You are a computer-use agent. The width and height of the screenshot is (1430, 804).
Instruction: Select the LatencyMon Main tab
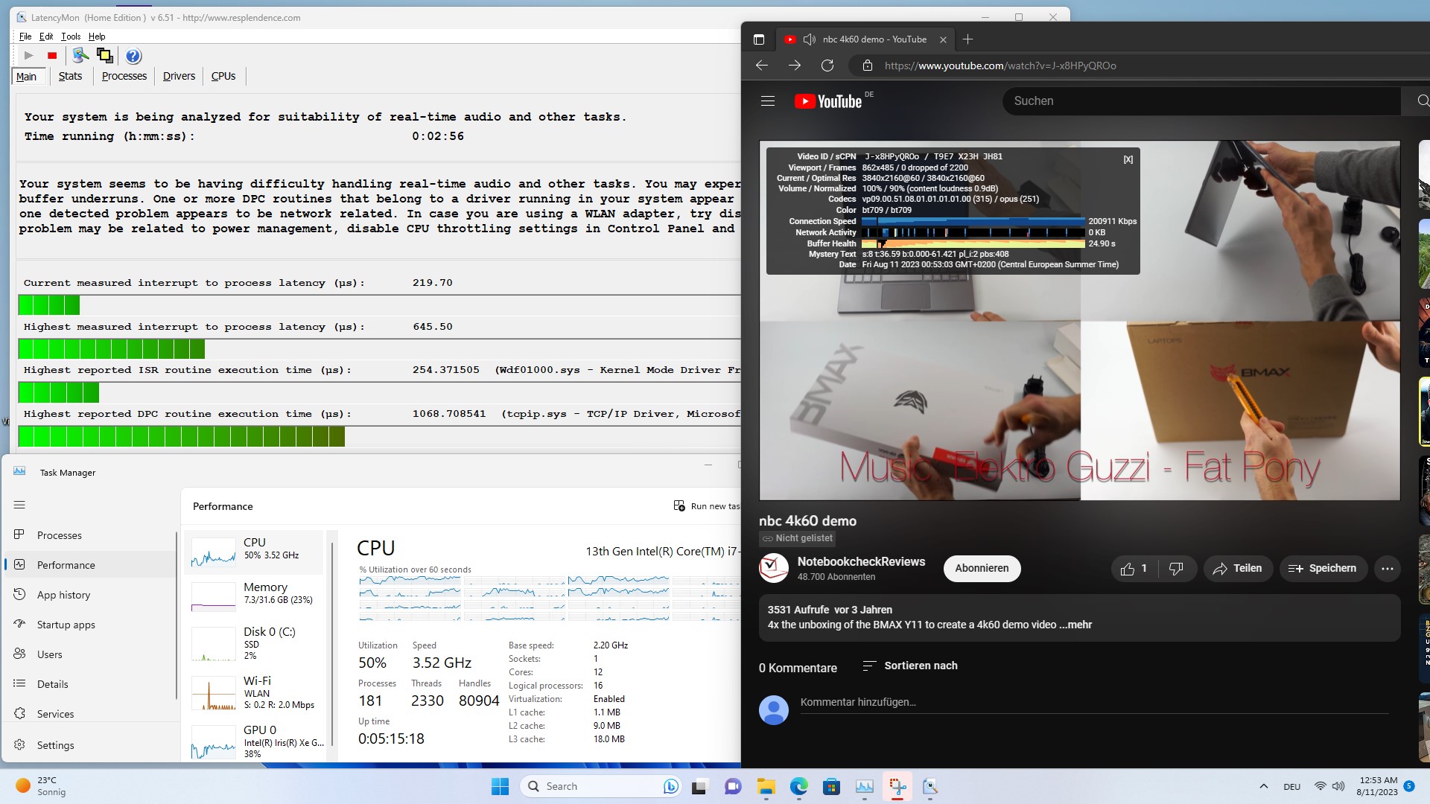point(27,76)
